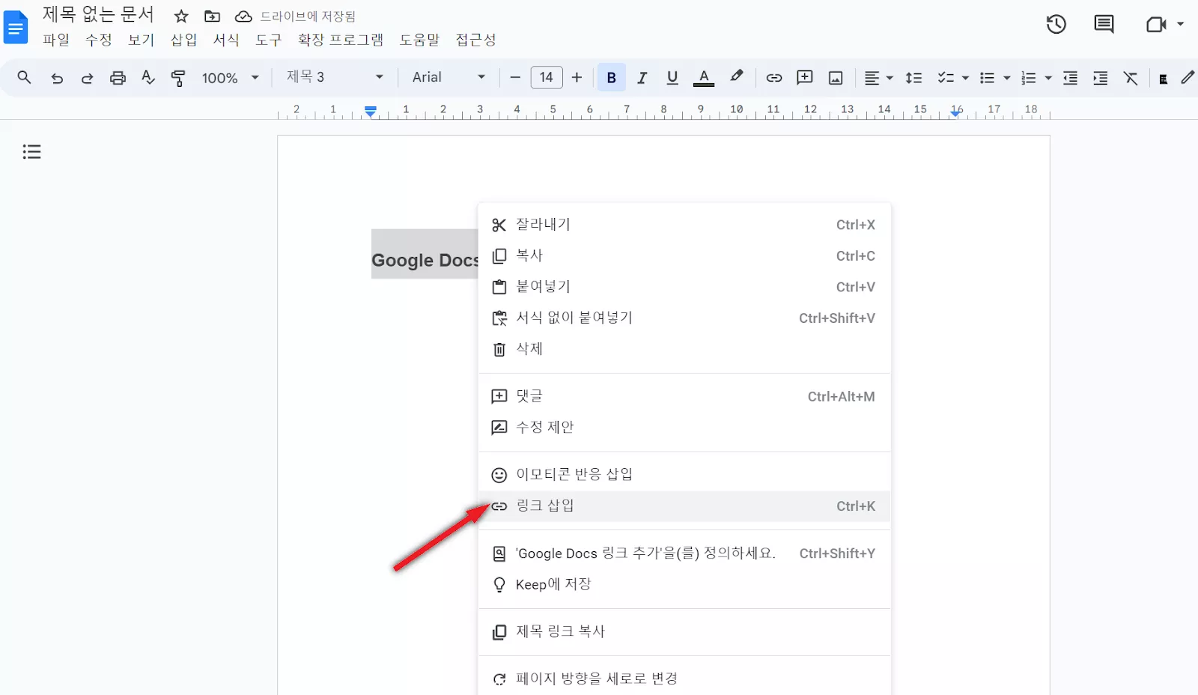Click the redo arrow icon
This screenshot has height=695, width=1198.
click(87, 78)
